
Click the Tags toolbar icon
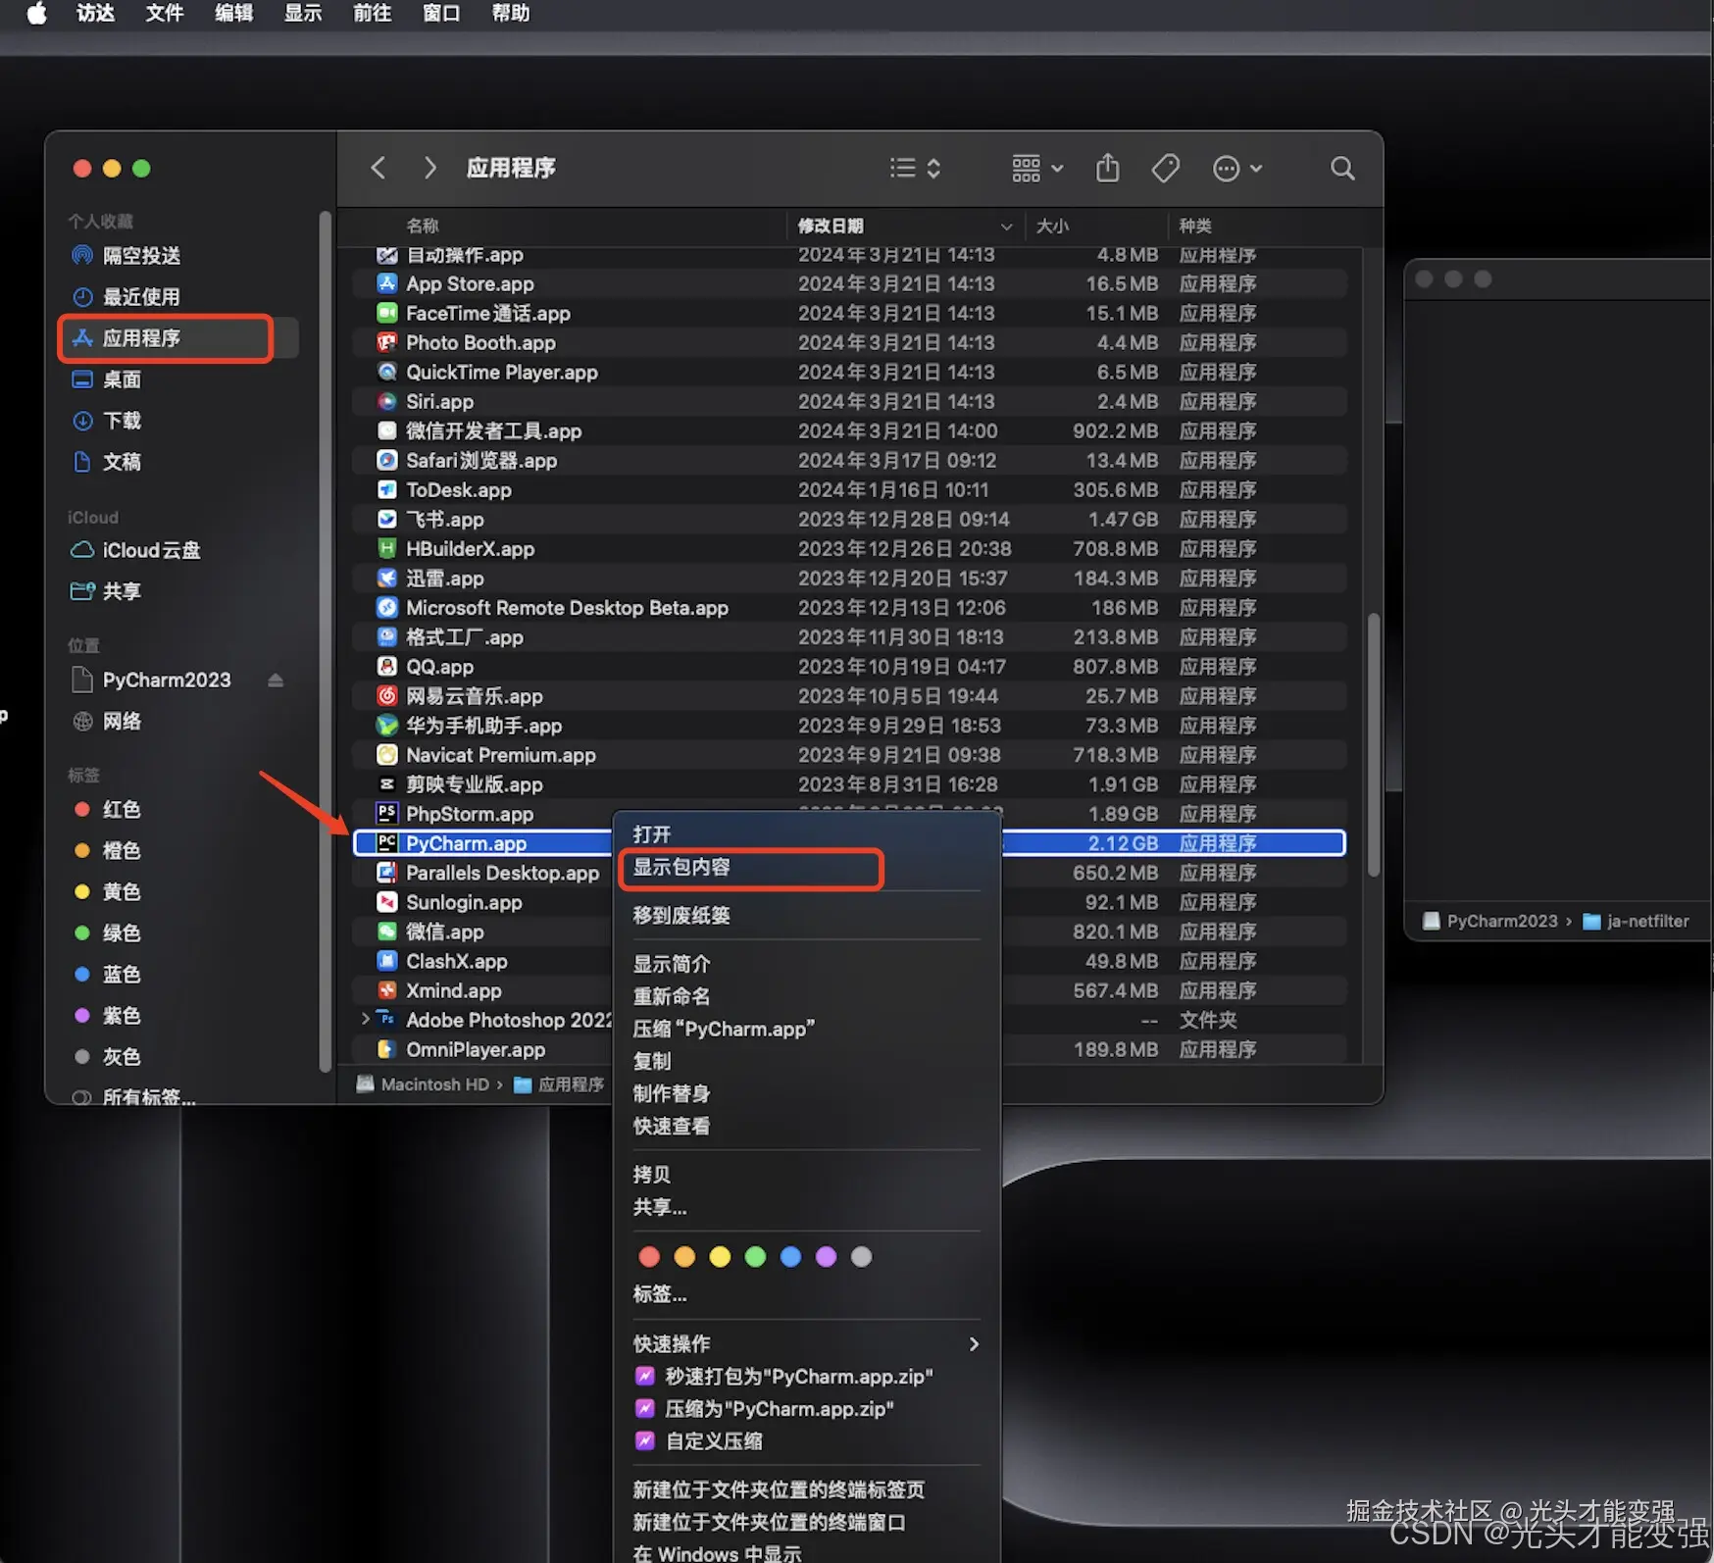click(x=1166, y=168)
